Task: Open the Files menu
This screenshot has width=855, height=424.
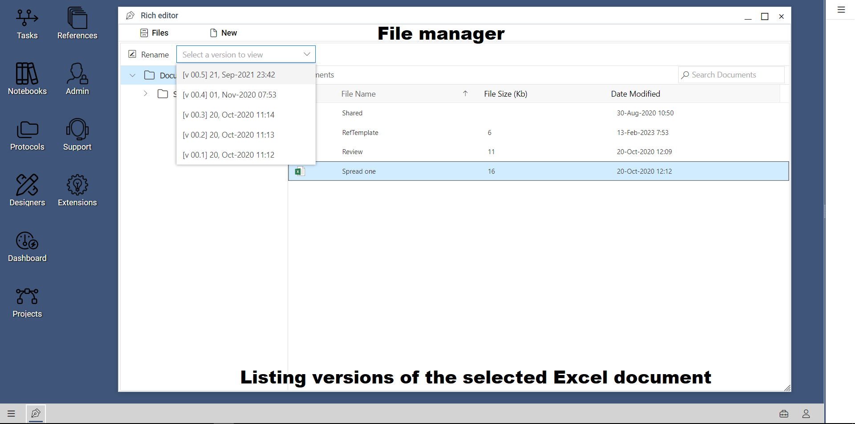Action: pyautogui.click(x=155, y=33)
